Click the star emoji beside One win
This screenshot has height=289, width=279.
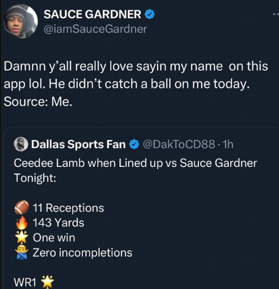[x=21, y=237]
